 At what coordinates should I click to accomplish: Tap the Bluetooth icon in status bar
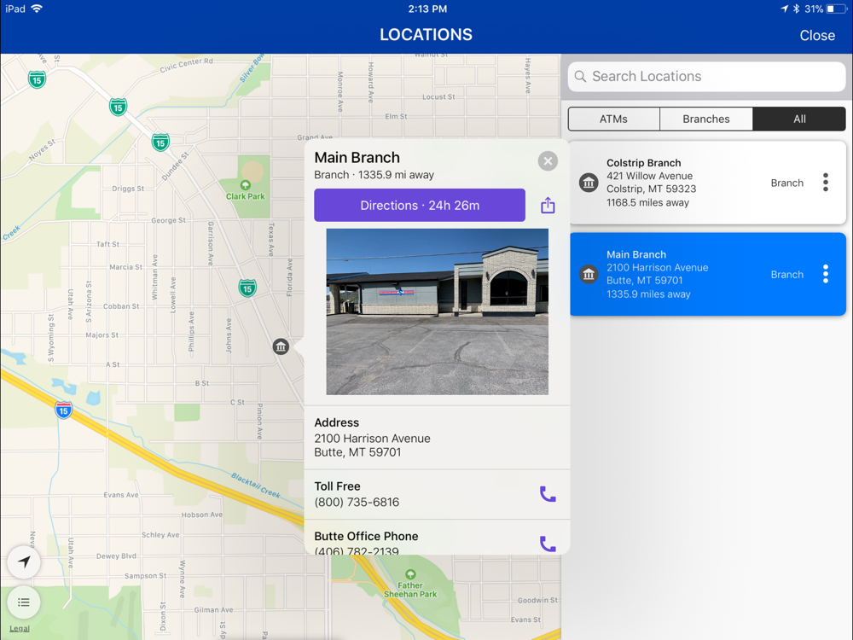pos(796,9)
